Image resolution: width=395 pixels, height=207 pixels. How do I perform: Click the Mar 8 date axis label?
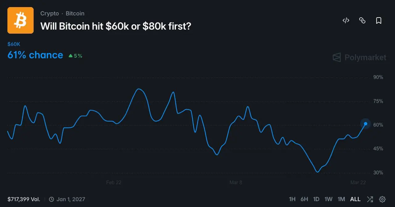point(236,182)
